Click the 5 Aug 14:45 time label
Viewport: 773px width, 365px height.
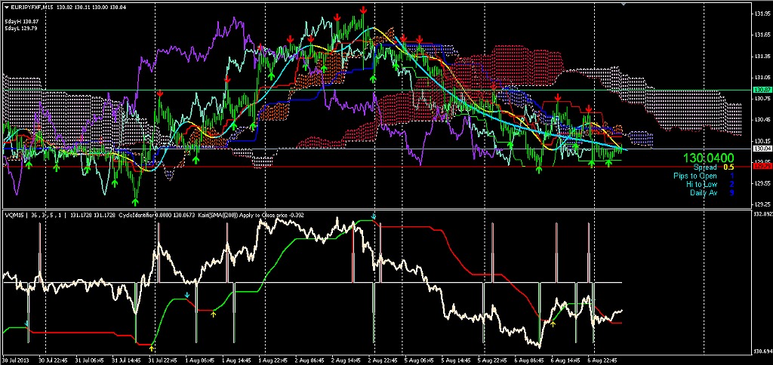(x=457, y=360)
